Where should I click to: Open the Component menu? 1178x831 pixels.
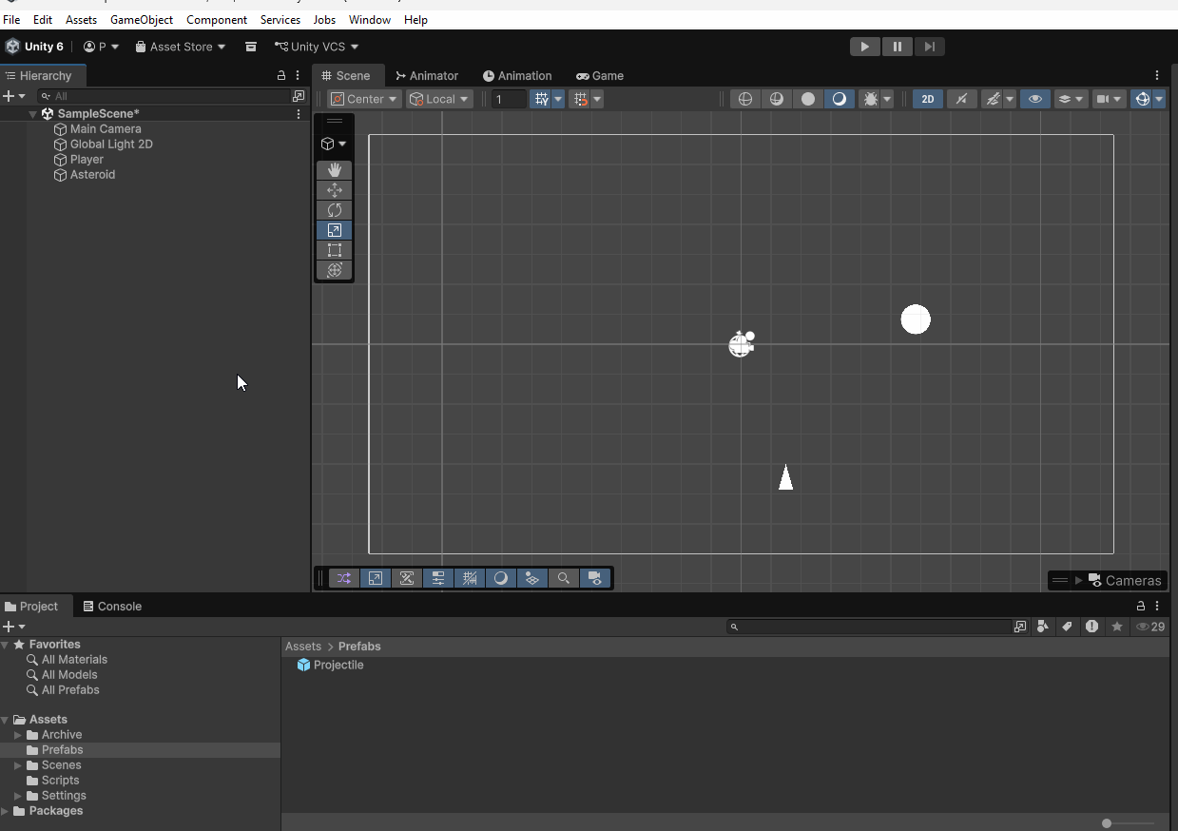tap(217, 19)
